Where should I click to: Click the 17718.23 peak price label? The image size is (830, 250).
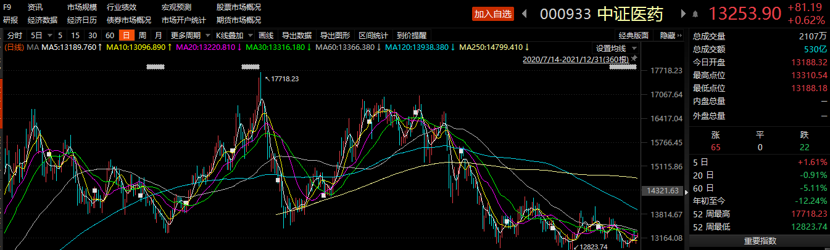[284, 79]
